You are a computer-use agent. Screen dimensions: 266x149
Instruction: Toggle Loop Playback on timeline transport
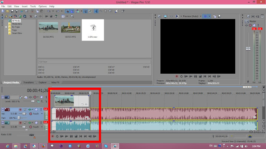click(57, 136)
